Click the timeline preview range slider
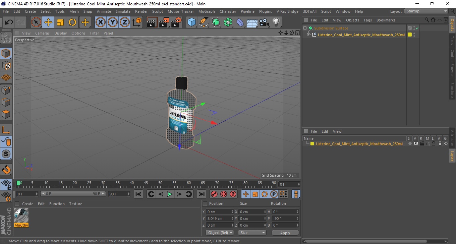This screenshot has width=456, height=244. point(73,194)
